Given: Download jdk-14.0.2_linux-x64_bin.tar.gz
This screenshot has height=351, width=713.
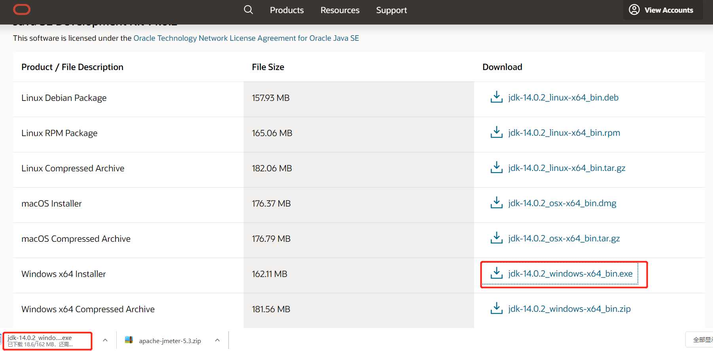Looking at the screenshot, I should [x=567, y=168].
